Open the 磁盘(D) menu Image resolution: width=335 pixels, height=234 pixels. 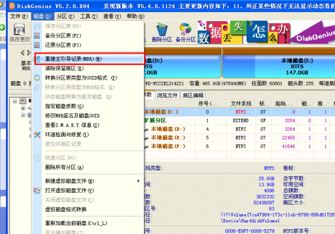pos(42,16)
